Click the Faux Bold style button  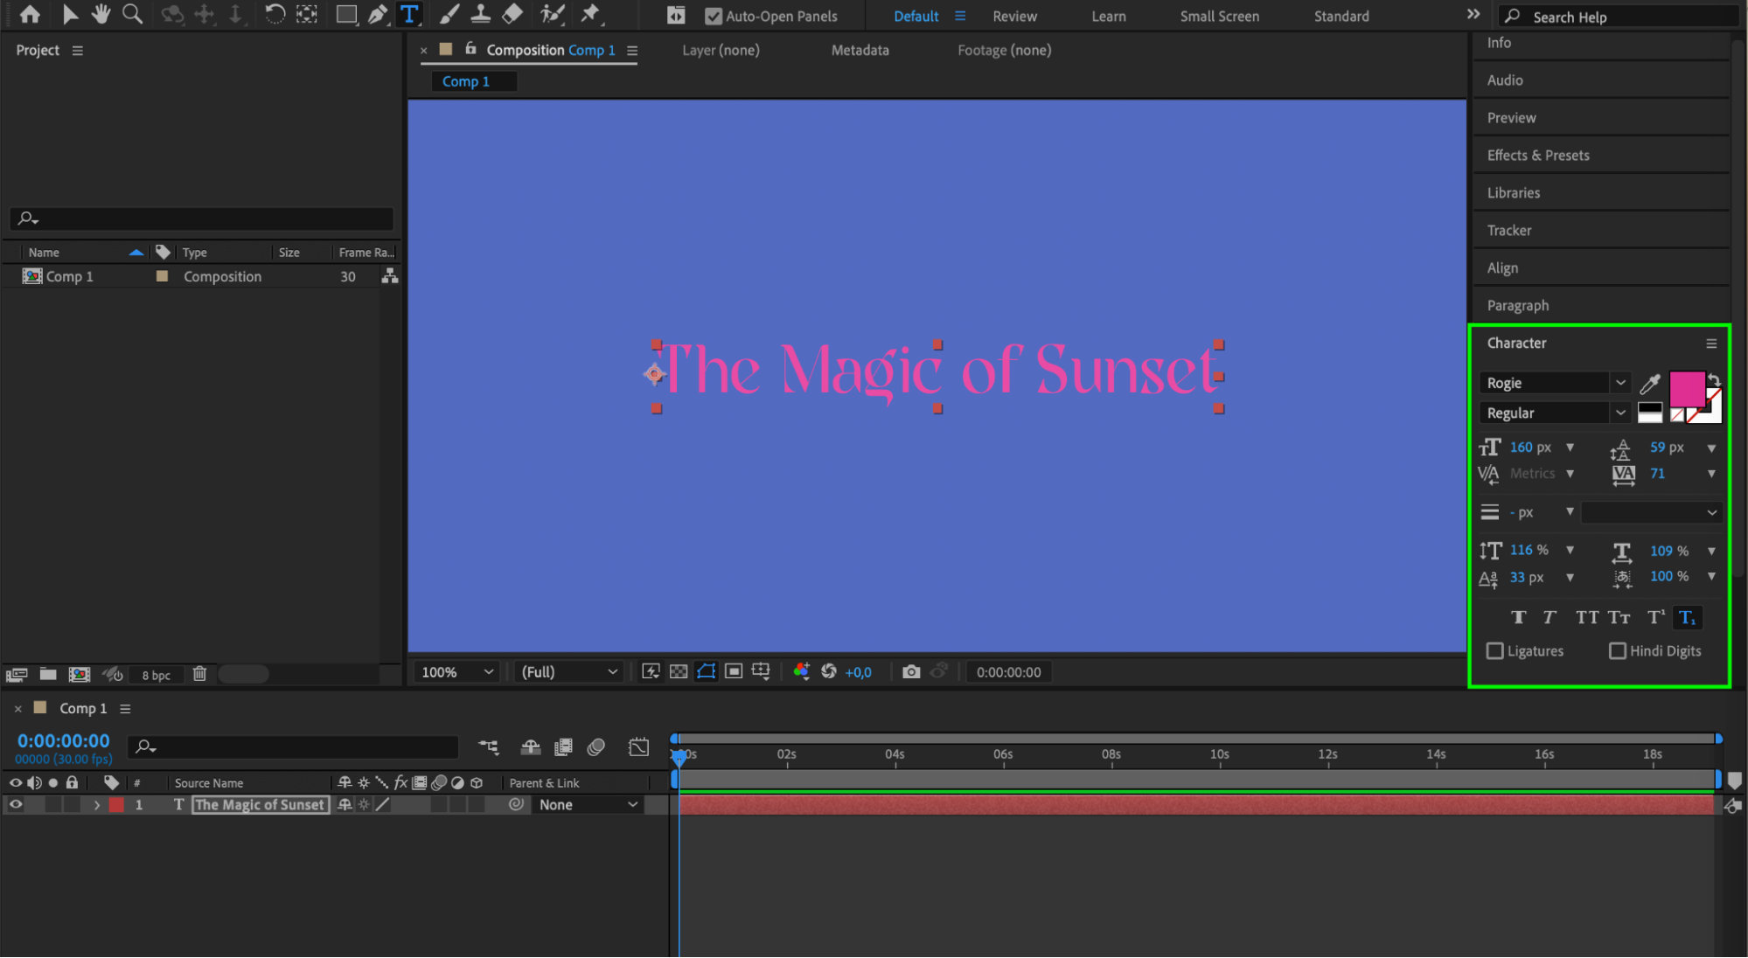[1519, 617]
